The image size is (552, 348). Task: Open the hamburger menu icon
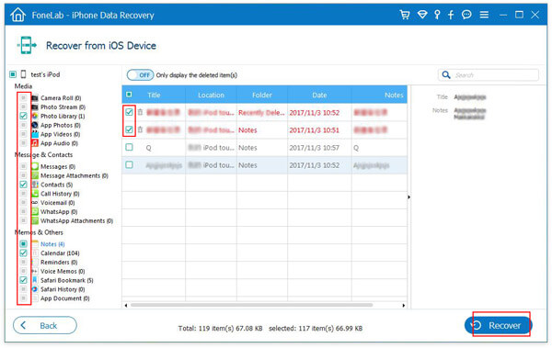coord(484,15)
